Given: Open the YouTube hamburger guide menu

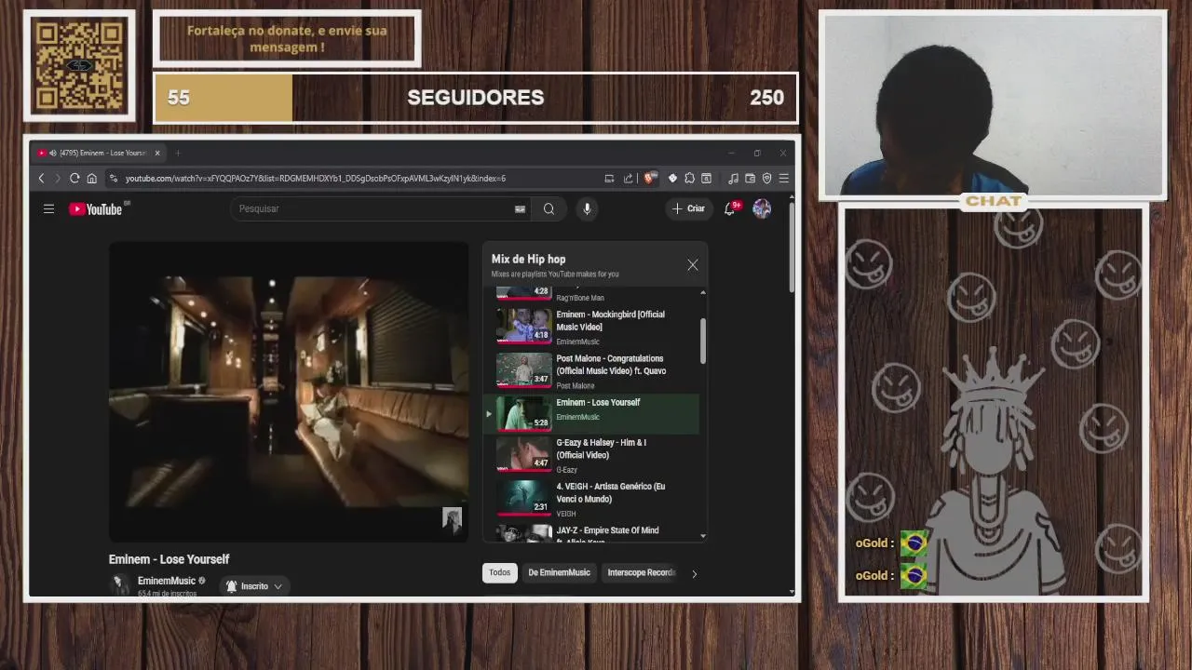Looking at the screenshot, I should (x=48, y=209).
